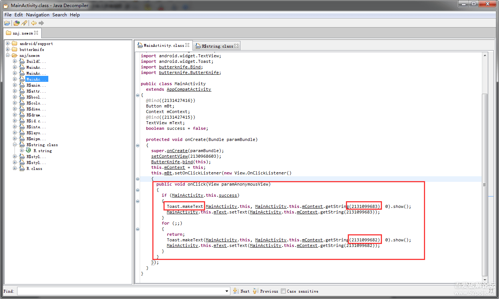Screen dimensions: 499x299
Task: Click the R$mipm... class file icon
Action: (22, 139)
